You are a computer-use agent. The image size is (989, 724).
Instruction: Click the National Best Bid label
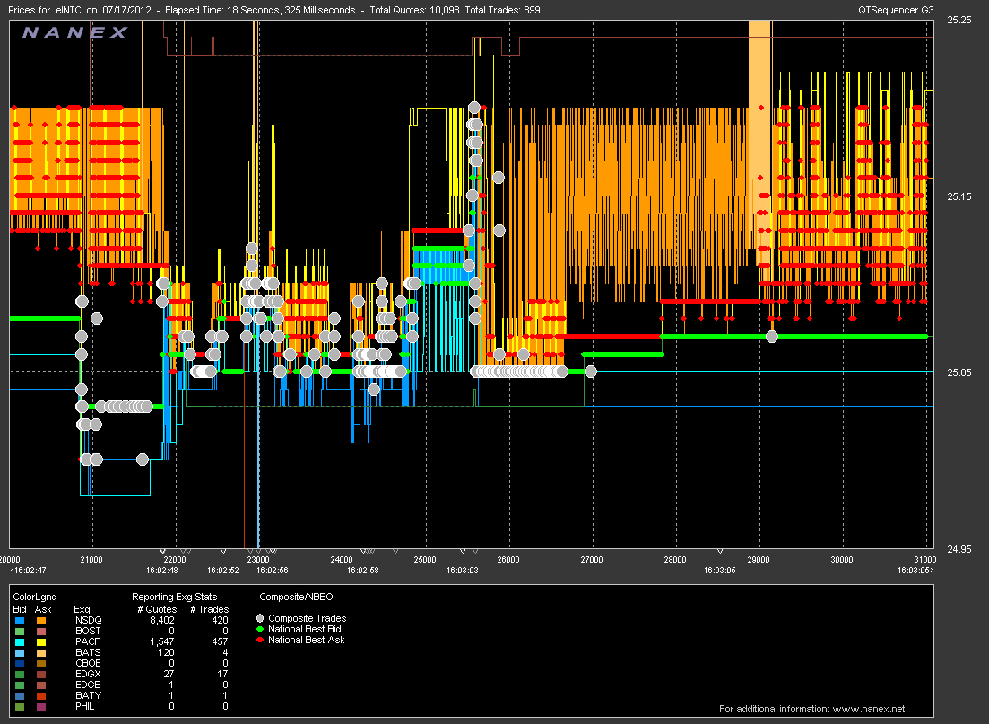pyautogui.click(x=305, y=629)
